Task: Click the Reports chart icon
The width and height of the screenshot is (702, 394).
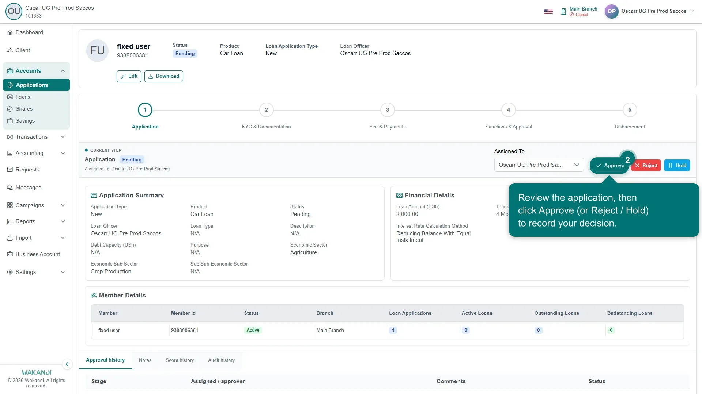Action: pos(10,221)
